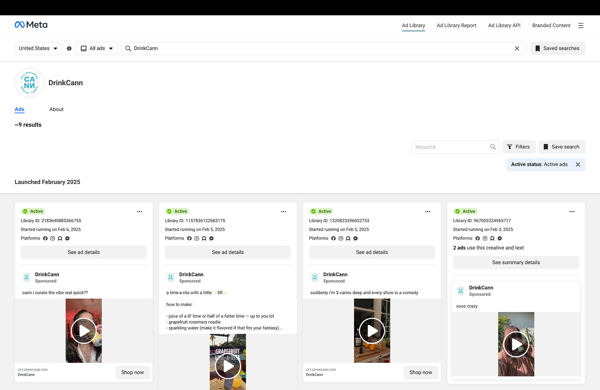Click the magnifier in Keyword field
Viewport: 600px width, 390px height.
[x=492, y=147]
